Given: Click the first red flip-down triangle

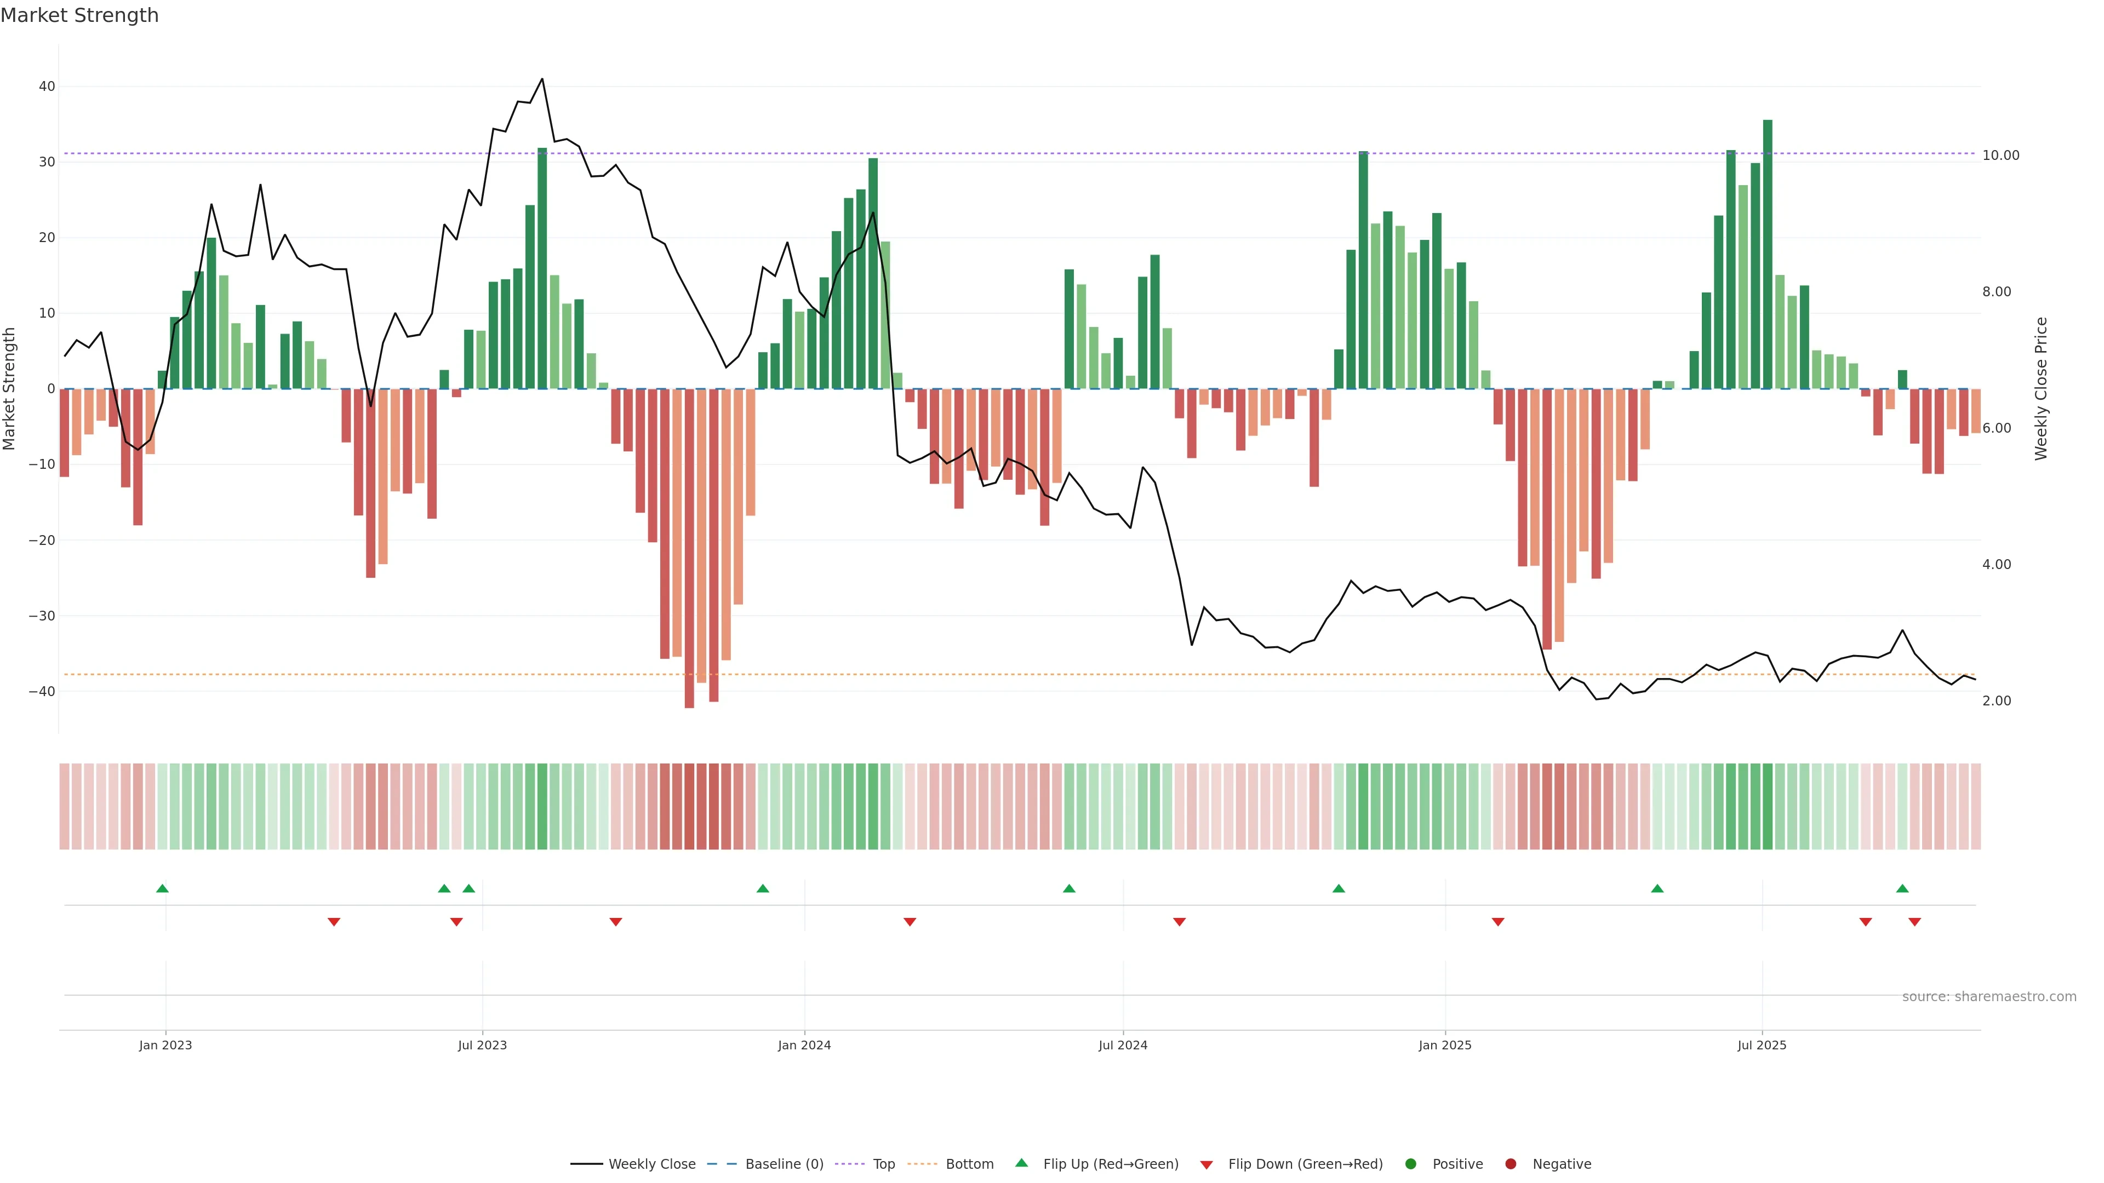Looking at the screenshot, I should coord(334,922).
